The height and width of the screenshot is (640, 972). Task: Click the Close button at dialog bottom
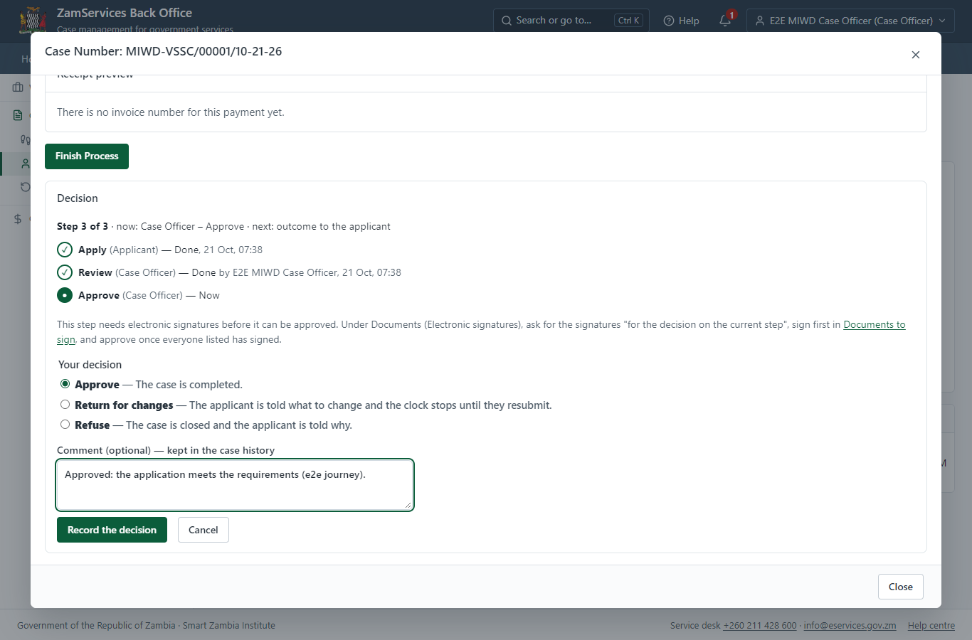(x=901, y=587)
